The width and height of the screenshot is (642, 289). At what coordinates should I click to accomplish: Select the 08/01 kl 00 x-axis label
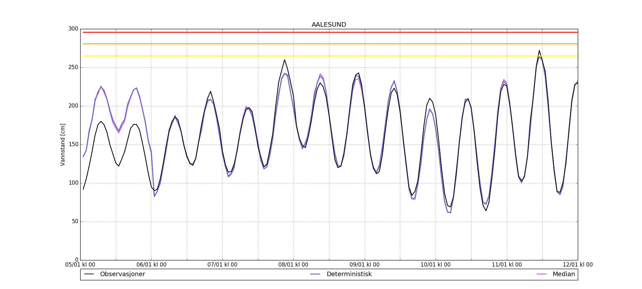pos(293,265)
